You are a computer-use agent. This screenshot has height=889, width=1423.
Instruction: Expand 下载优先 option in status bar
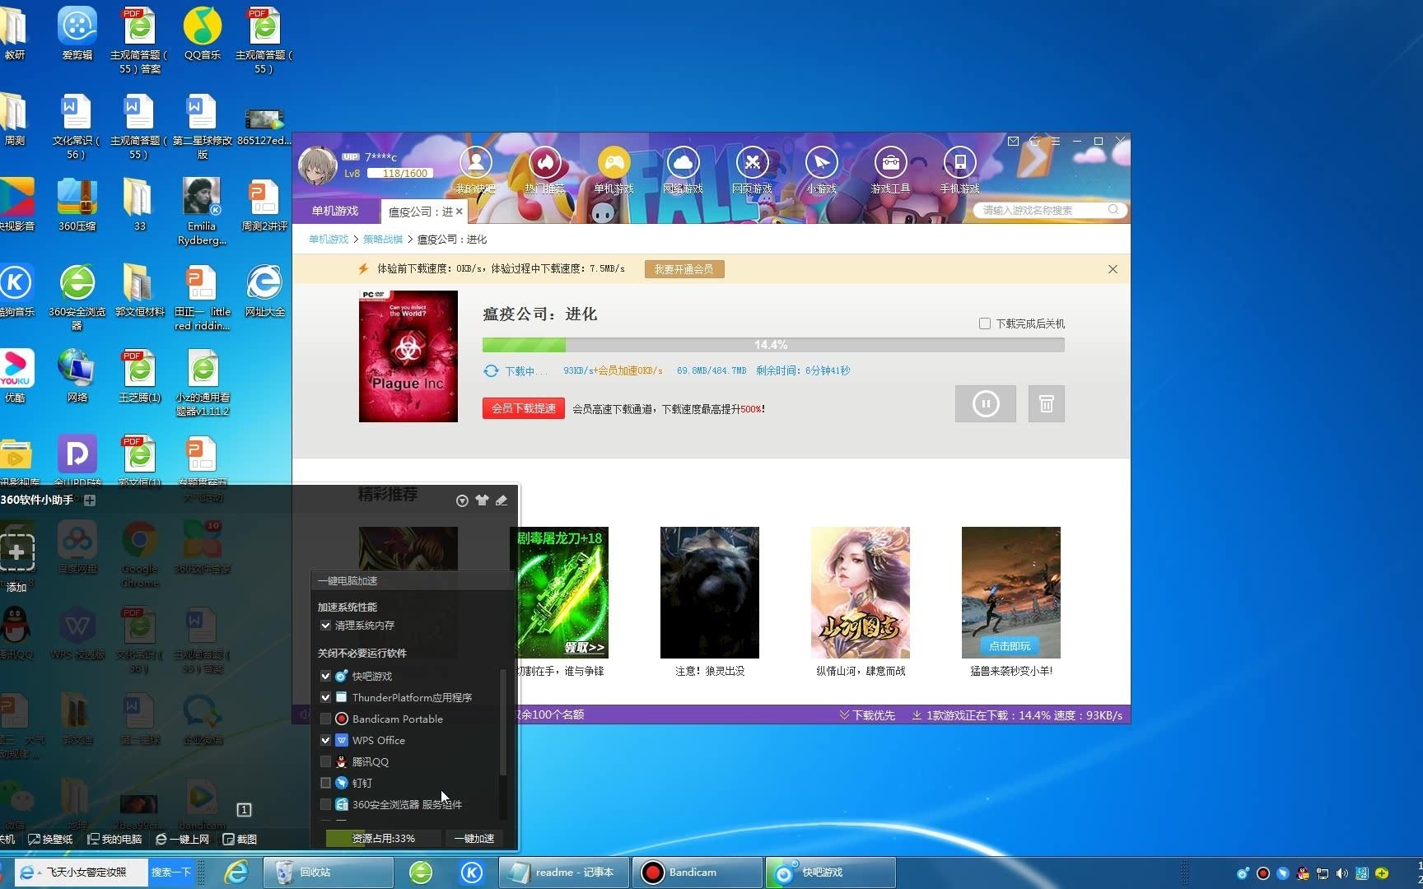(x=867, y=715)
